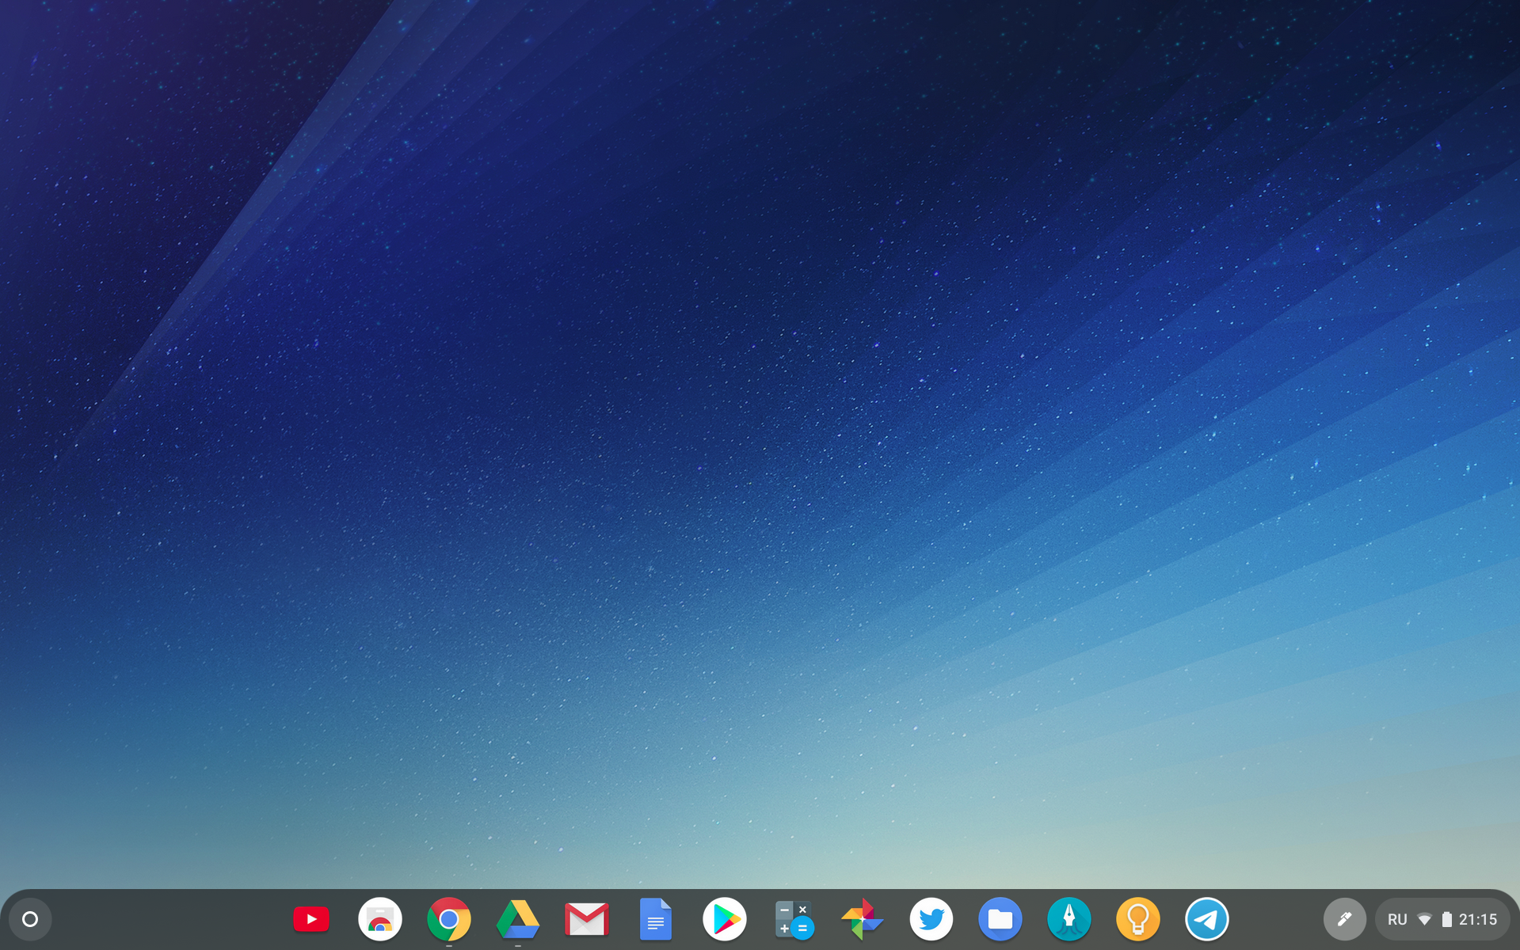The width and height of the screenshot is (1520, 950).
Task: Launch Google Docs
Action: pos(656,919)
